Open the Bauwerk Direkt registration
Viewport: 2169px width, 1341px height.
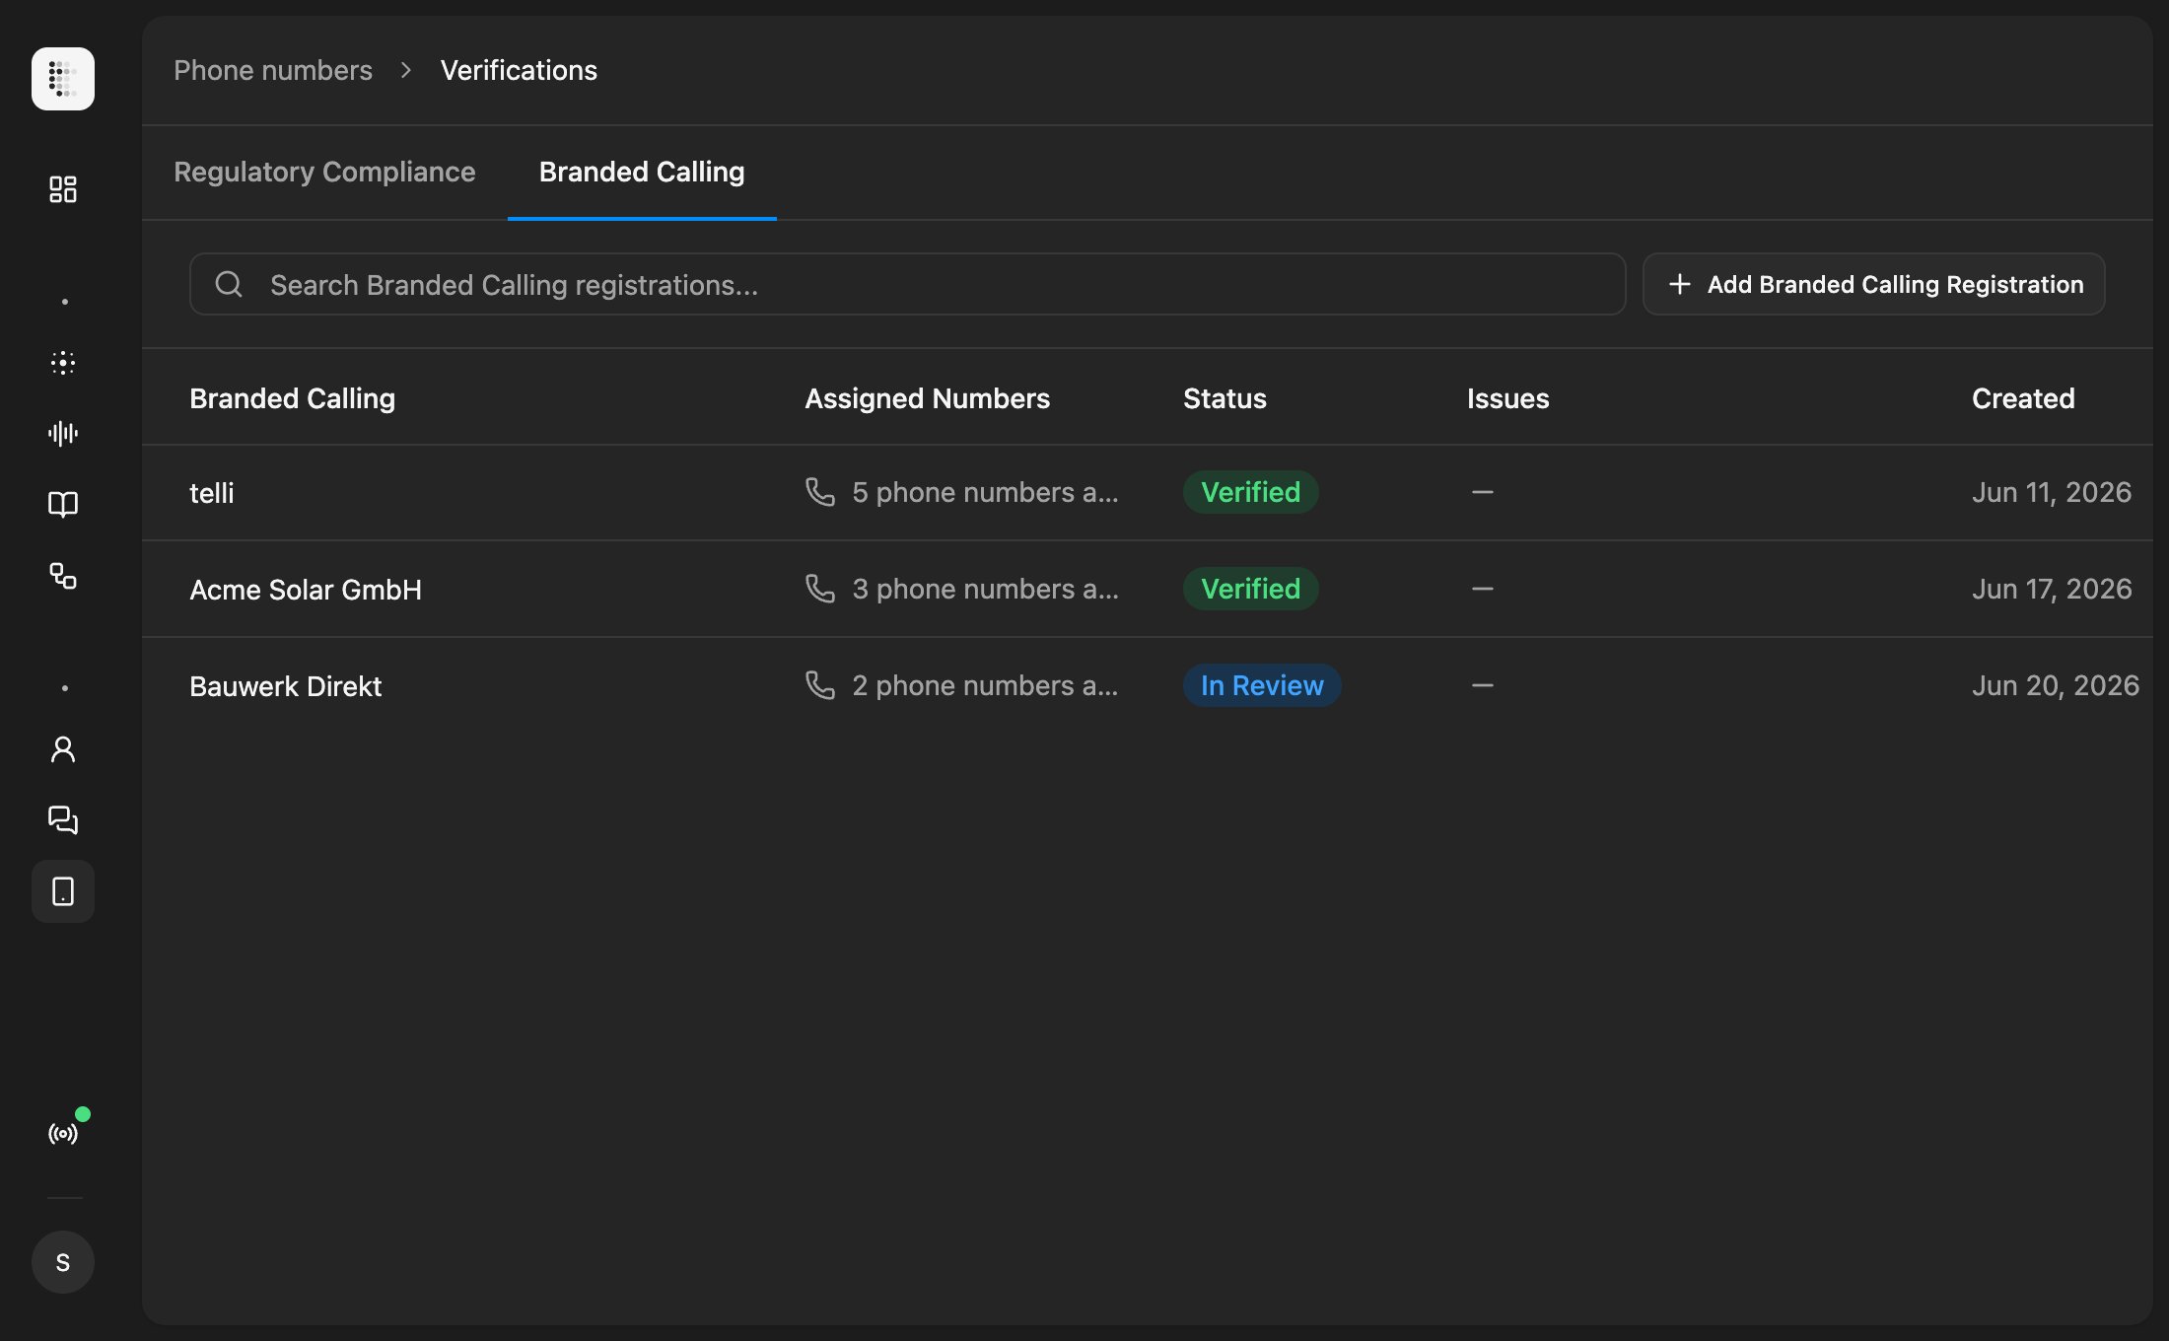coord(1148,685)
